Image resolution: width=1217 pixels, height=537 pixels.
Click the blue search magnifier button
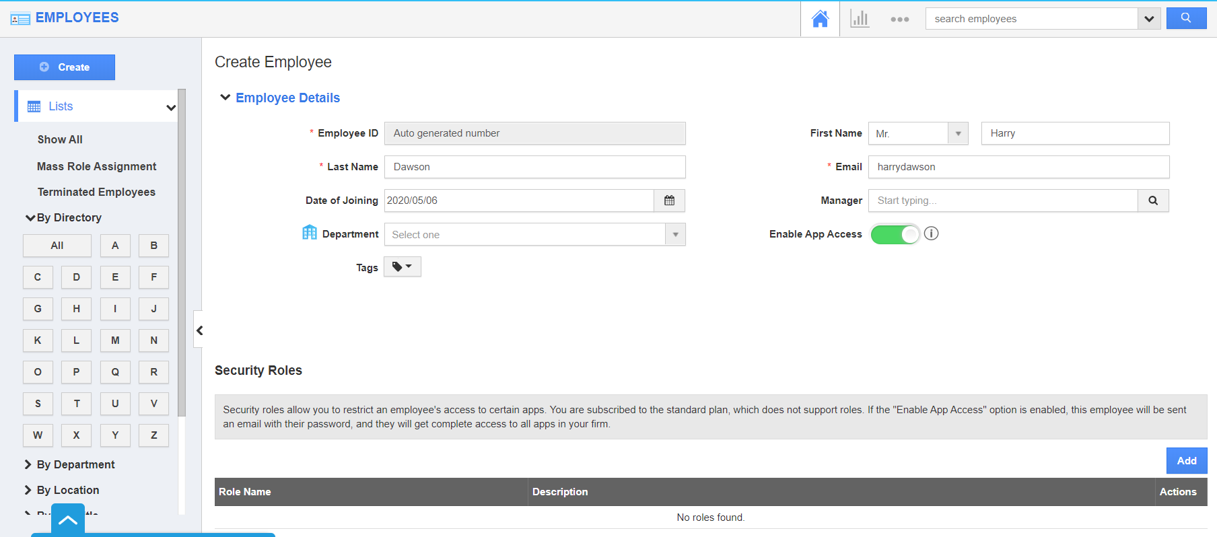click(x=1186, y=18)
